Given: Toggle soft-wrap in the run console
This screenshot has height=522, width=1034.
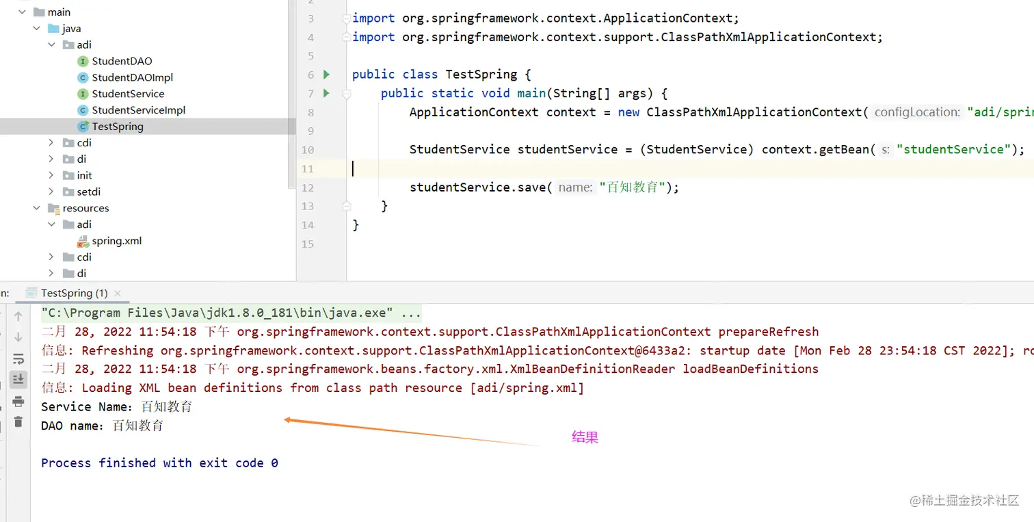Looking at the screenshot, I should click(x=18, y=358).
